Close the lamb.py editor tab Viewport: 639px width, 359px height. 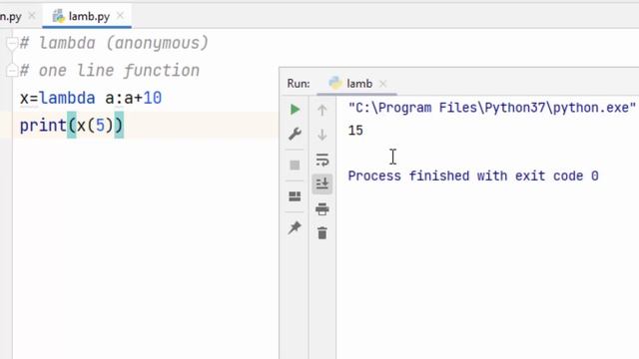click(x=120, y=16)
